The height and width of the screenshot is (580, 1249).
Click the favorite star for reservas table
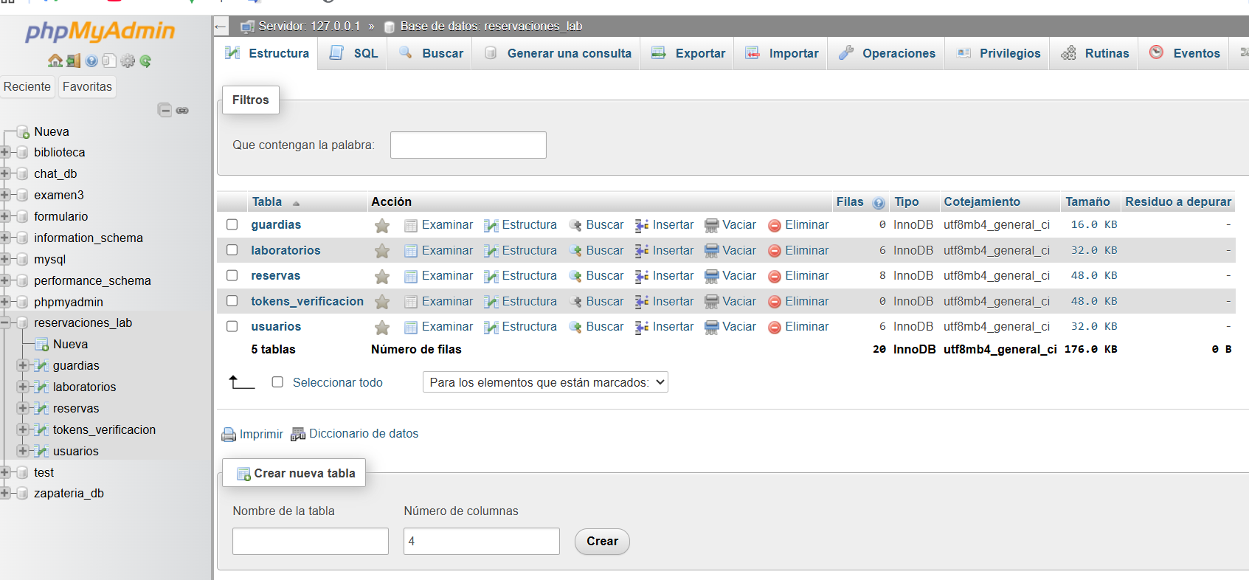point(382,277)
